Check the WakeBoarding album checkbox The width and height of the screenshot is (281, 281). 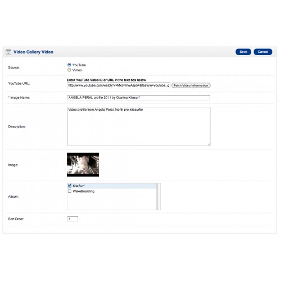pos(70,191)
